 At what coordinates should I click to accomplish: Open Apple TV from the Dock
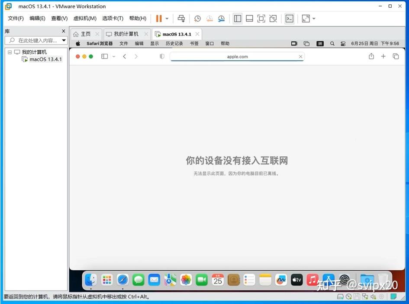click(297, 280)
